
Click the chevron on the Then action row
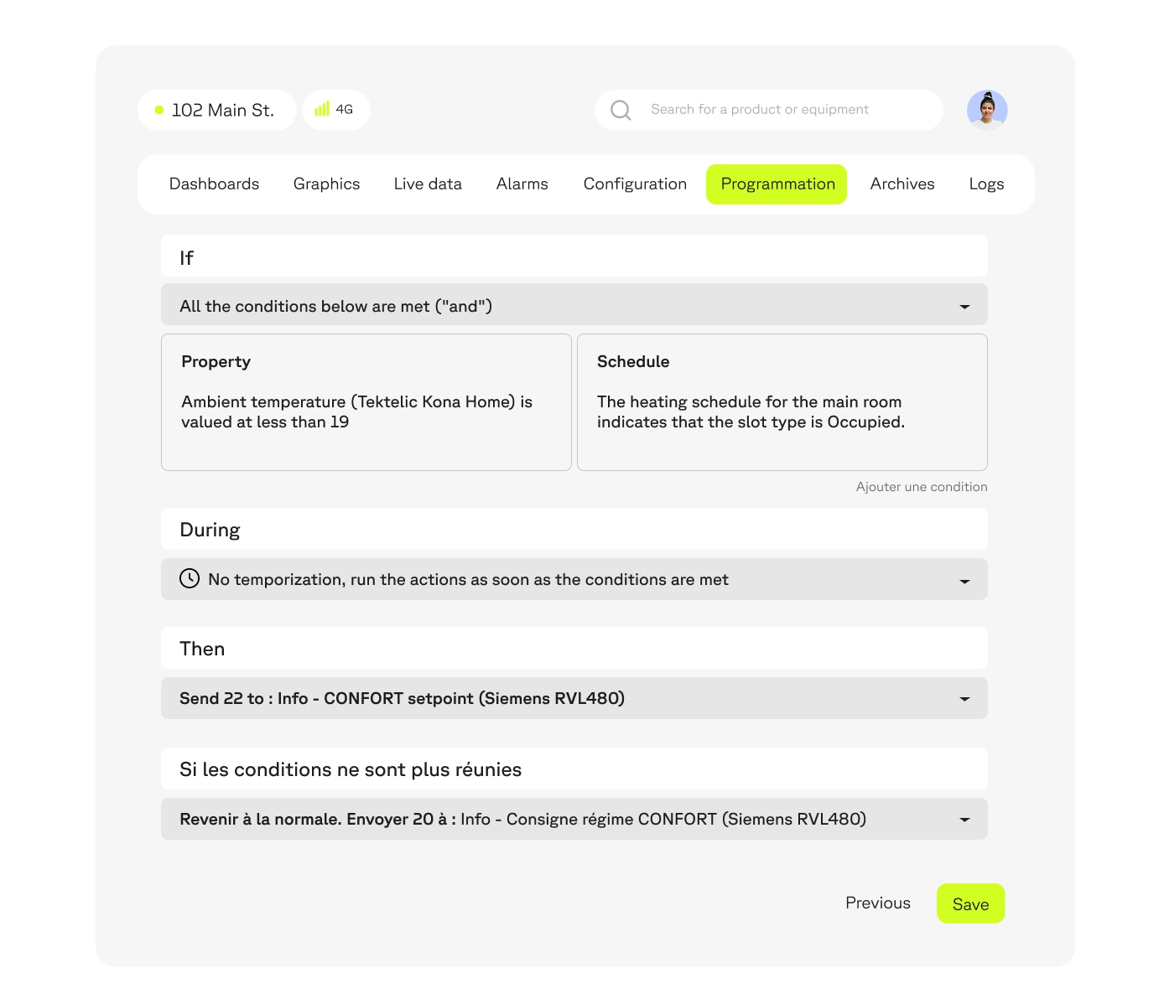tap(965, 698)
